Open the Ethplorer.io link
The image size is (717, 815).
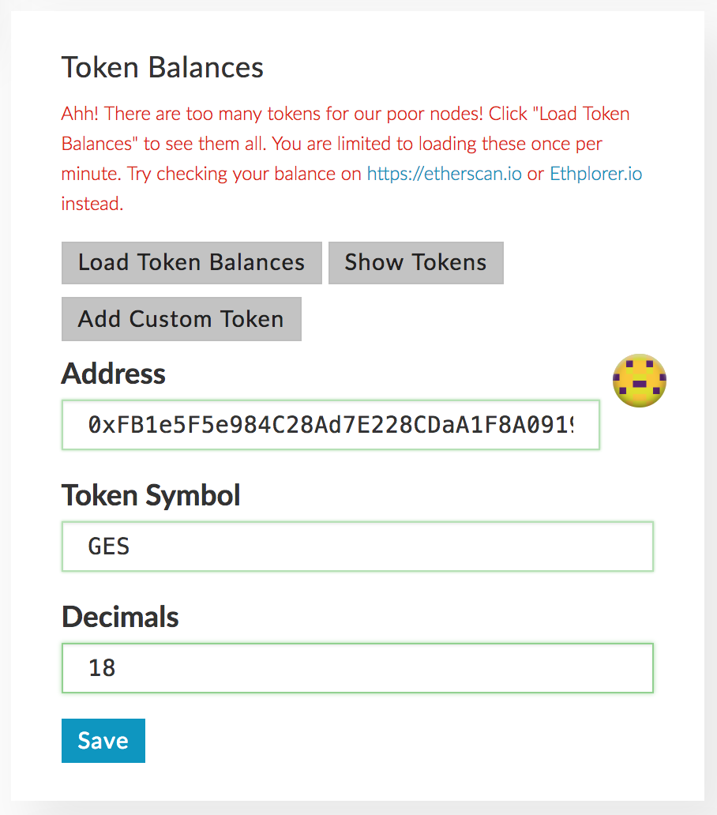[595, 174]
